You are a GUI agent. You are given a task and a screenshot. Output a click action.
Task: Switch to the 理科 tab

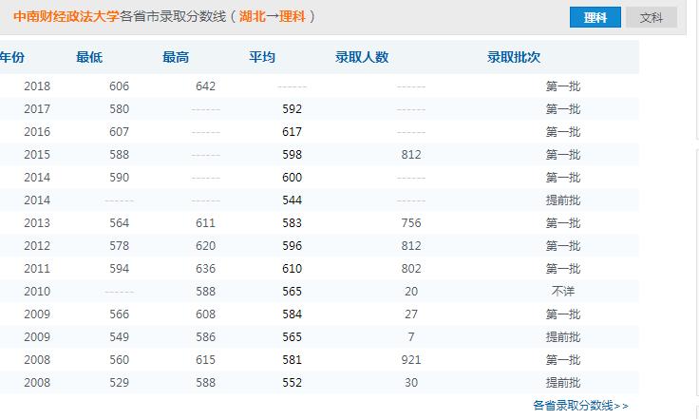point(595,17)
